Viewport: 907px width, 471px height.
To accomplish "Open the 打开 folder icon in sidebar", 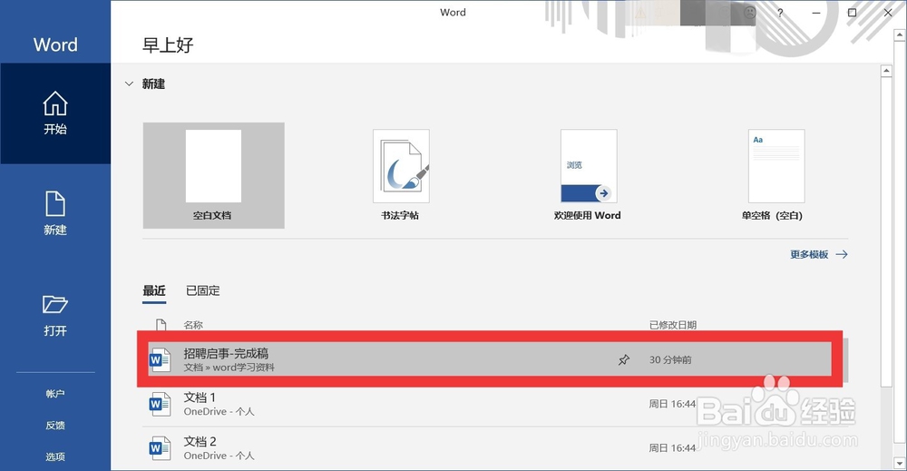I will (x=55, y=304).
